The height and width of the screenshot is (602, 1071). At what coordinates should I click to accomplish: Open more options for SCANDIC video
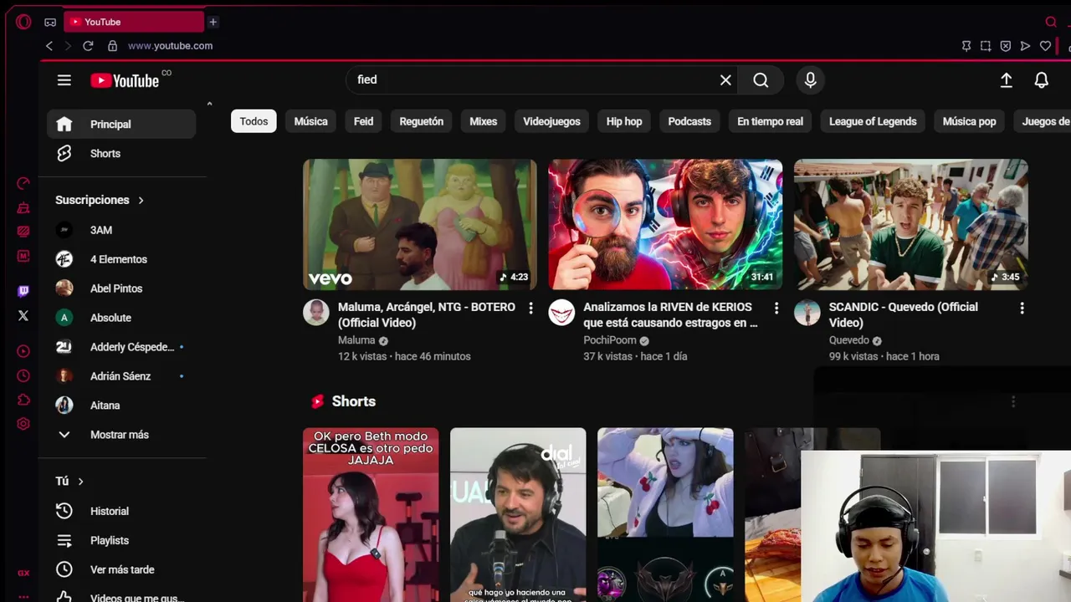click(x=1022, y=309)
